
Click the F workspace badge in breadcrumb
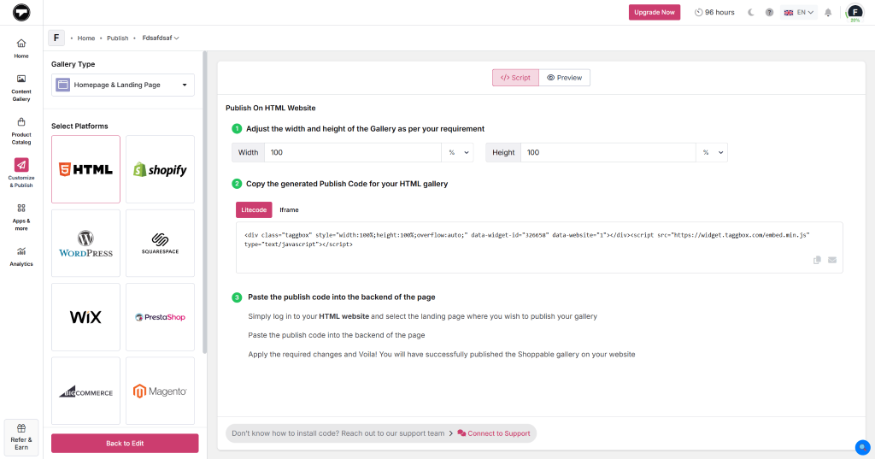pos(56,38)
